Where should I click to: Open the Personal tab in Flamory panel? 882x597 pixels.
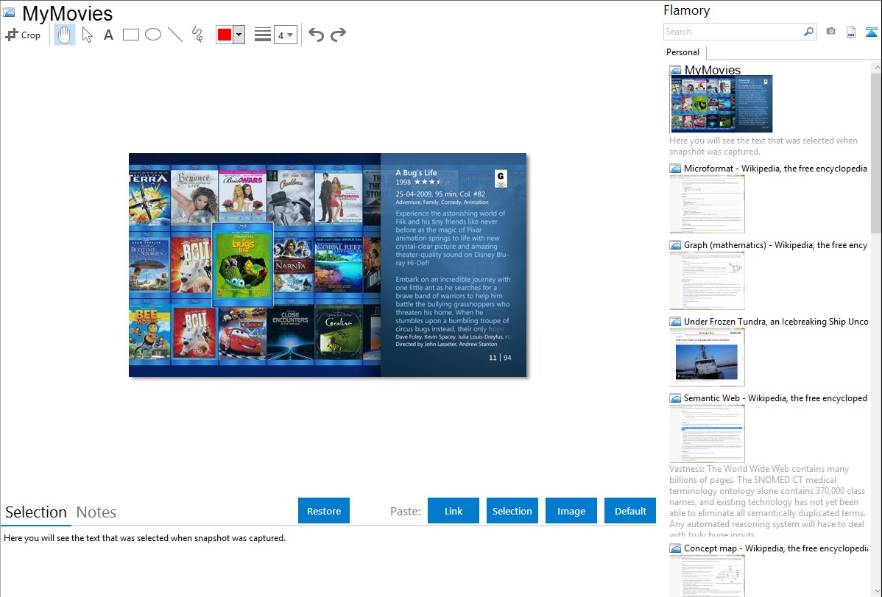coord(682,52)
